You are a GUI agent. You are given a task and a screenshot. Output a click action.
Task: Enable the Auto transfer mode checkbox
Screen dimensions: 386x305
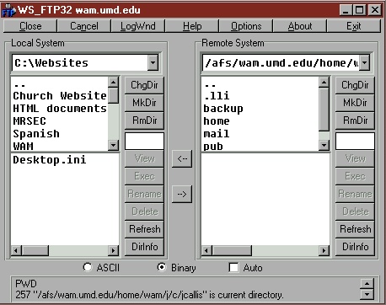tap(233, 267)
